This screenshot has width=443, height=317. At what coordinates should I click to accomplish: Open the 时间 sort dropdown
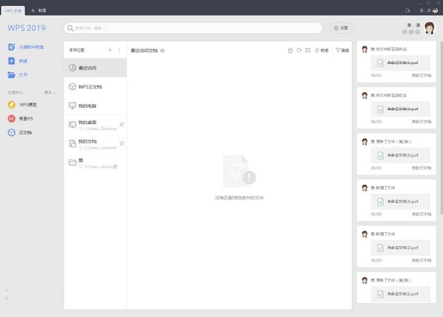321,50
